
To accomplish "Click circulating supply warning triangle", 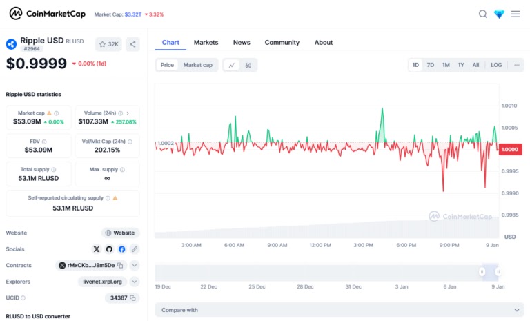I will 115,198.
